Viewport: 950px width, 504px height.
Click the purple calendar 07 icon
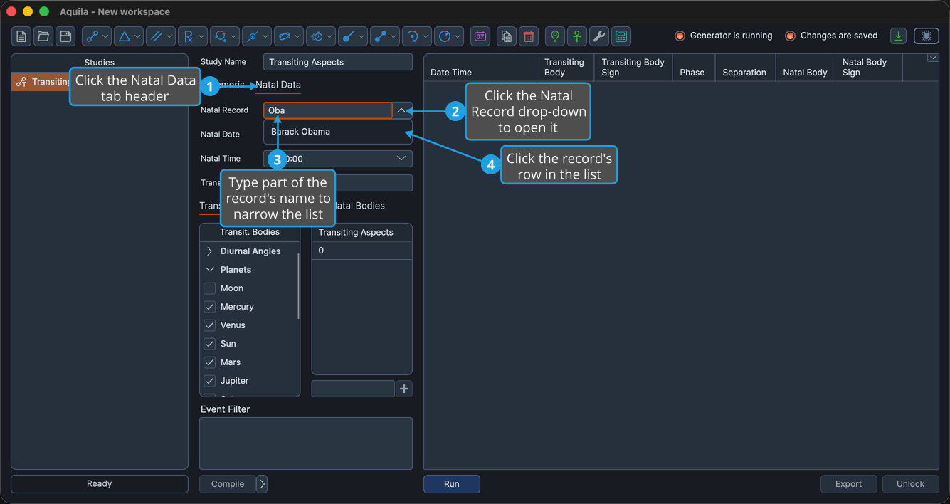pos(480,36)
